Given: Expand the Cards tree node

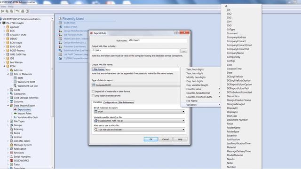Looking at the screenshot, I should [8, 90].
